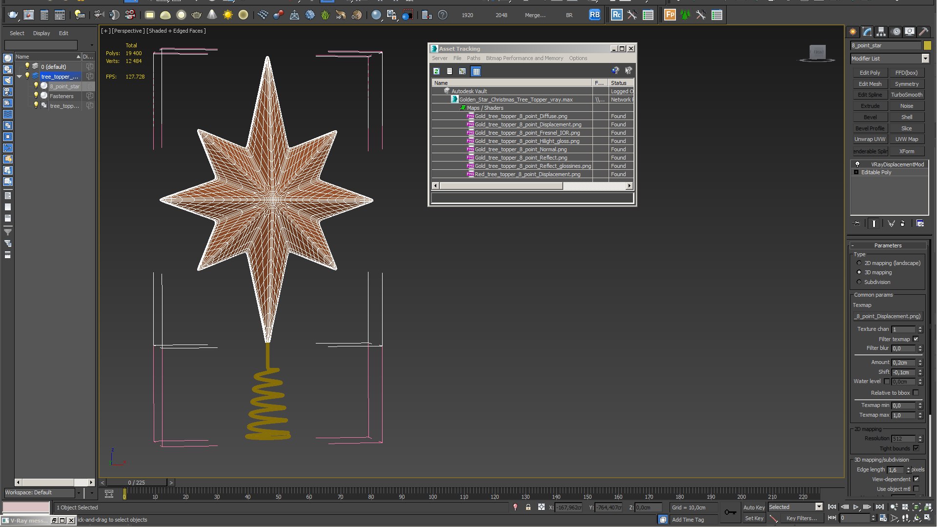937x527 pixels.
Task: Select 2D mapping (landscape) radio button
Action: point(859,263)
